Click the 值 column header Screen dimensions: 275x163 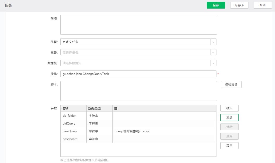tap(164, 108)
